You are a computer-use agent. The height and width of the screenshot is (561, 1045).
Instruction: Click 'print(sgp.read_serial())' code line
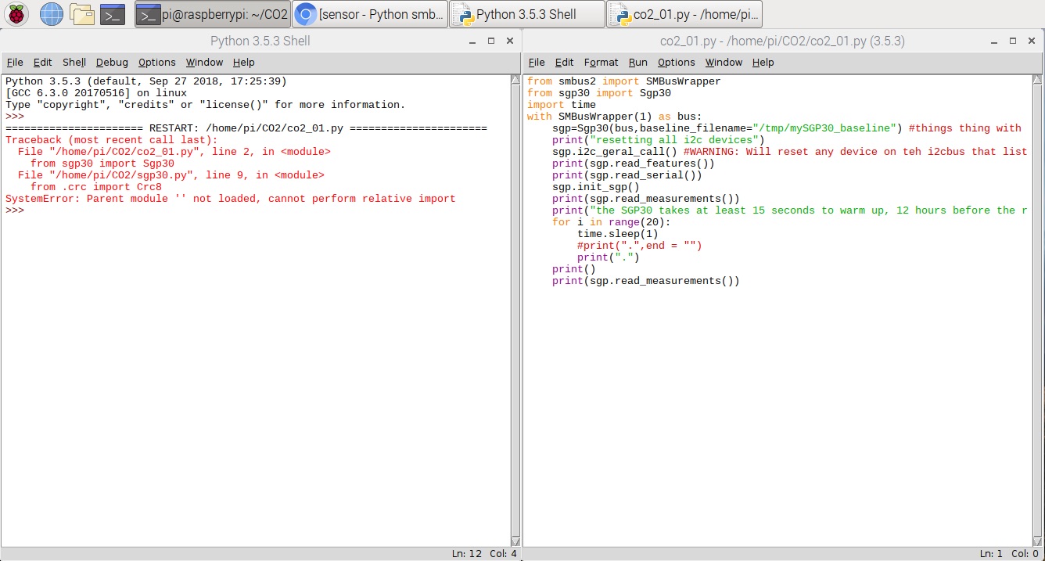coord(627,175)
